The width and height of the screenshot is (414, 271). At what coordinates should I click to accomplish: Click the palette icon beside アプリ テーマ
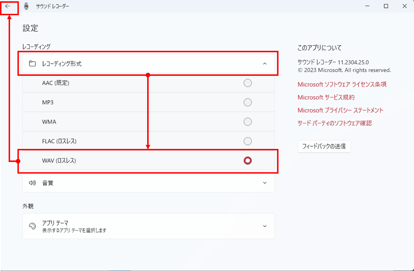point(32,226)
